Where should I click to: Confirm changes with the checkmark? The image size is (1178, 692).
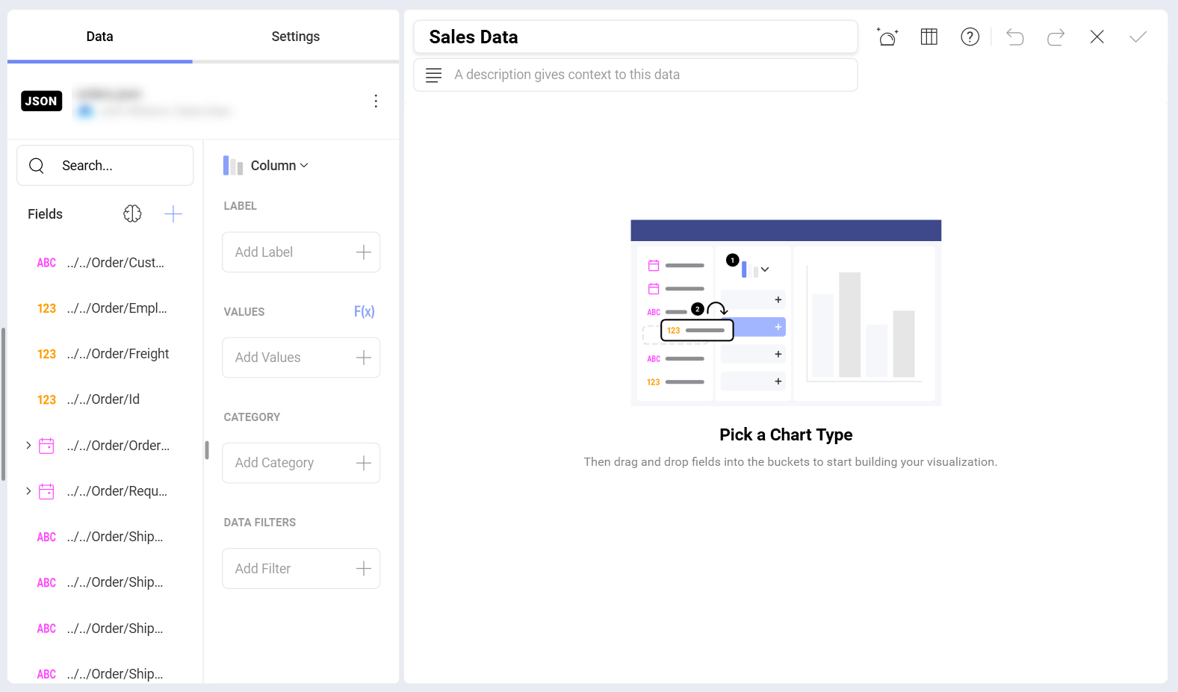pos(1138,37)
